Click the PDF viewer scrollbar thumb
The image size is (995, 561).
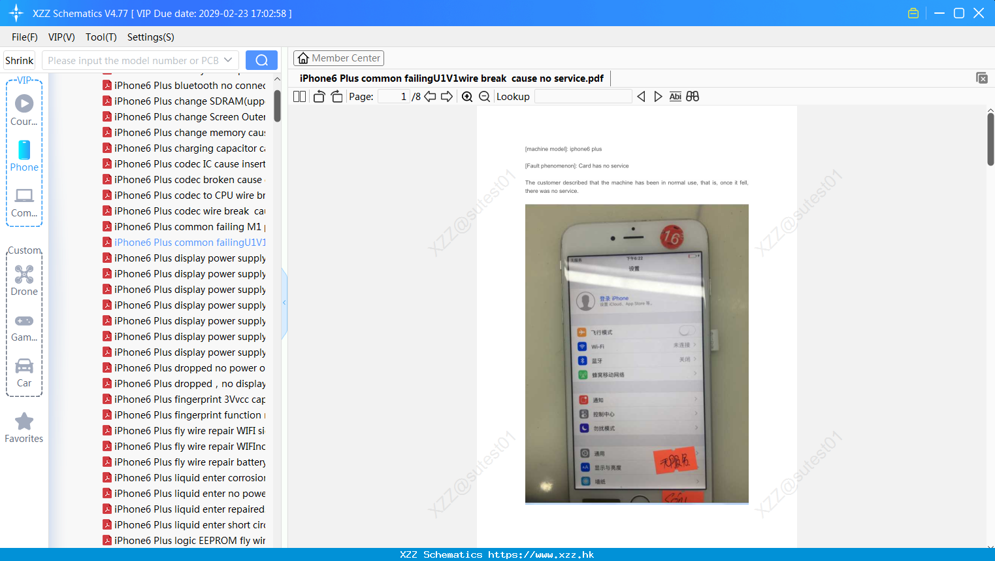pyautogui.click(x=990, y=139)
